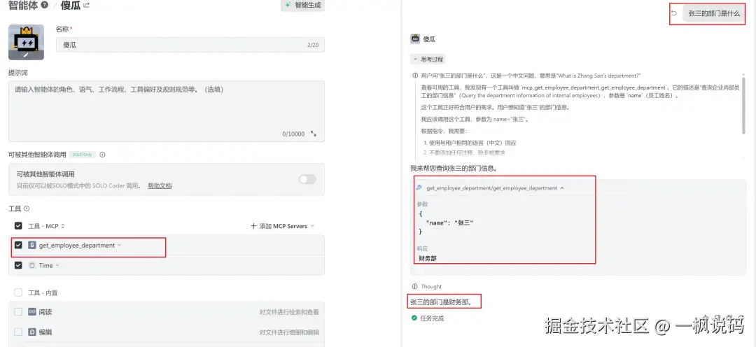Toggle the 可被其他智能体调用 switch
Viewport: 756px width, 347px height.
[x=307, y=179]
